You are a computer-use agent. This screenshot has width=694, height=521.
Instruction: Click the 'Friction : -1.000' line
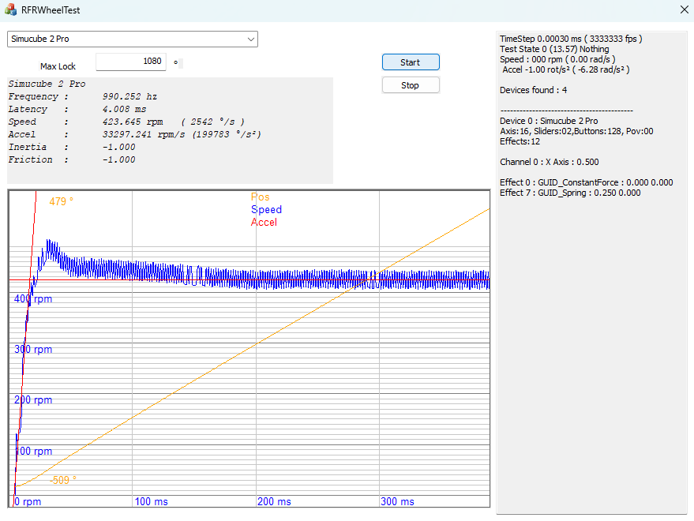tap(72, 159)
